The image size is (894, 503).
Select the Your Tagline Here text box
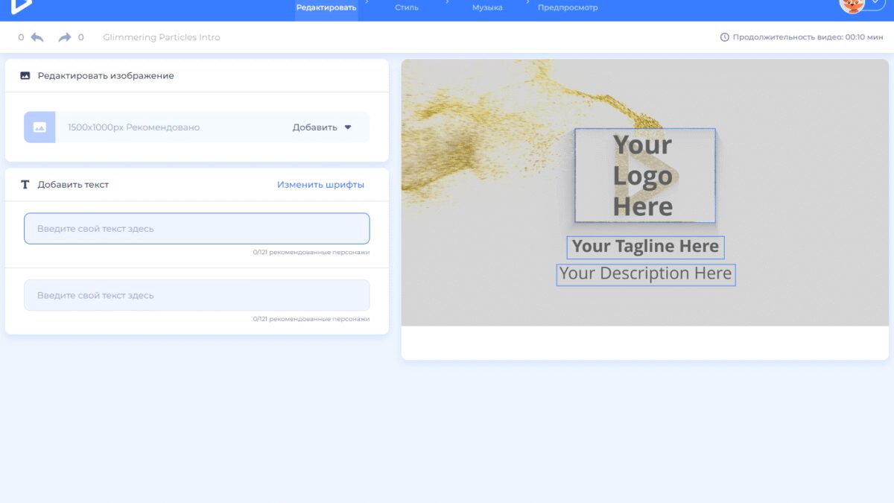coord(645,247)
